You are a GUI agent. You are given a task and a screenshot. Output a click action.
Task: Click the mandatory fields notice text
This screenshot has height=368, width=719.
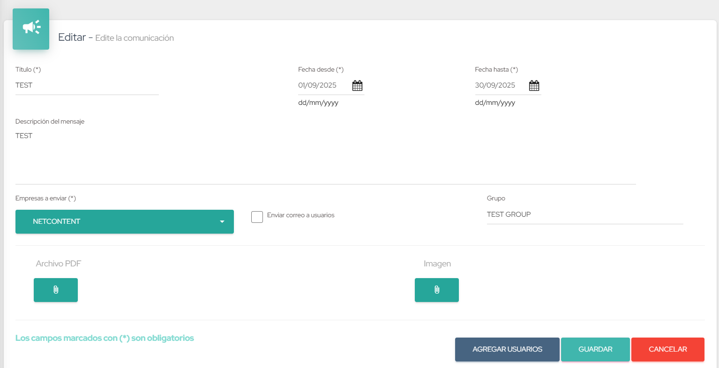coord(105,338)
